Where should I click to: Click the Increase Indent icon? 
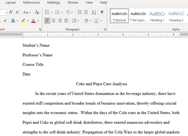[86, 12]
